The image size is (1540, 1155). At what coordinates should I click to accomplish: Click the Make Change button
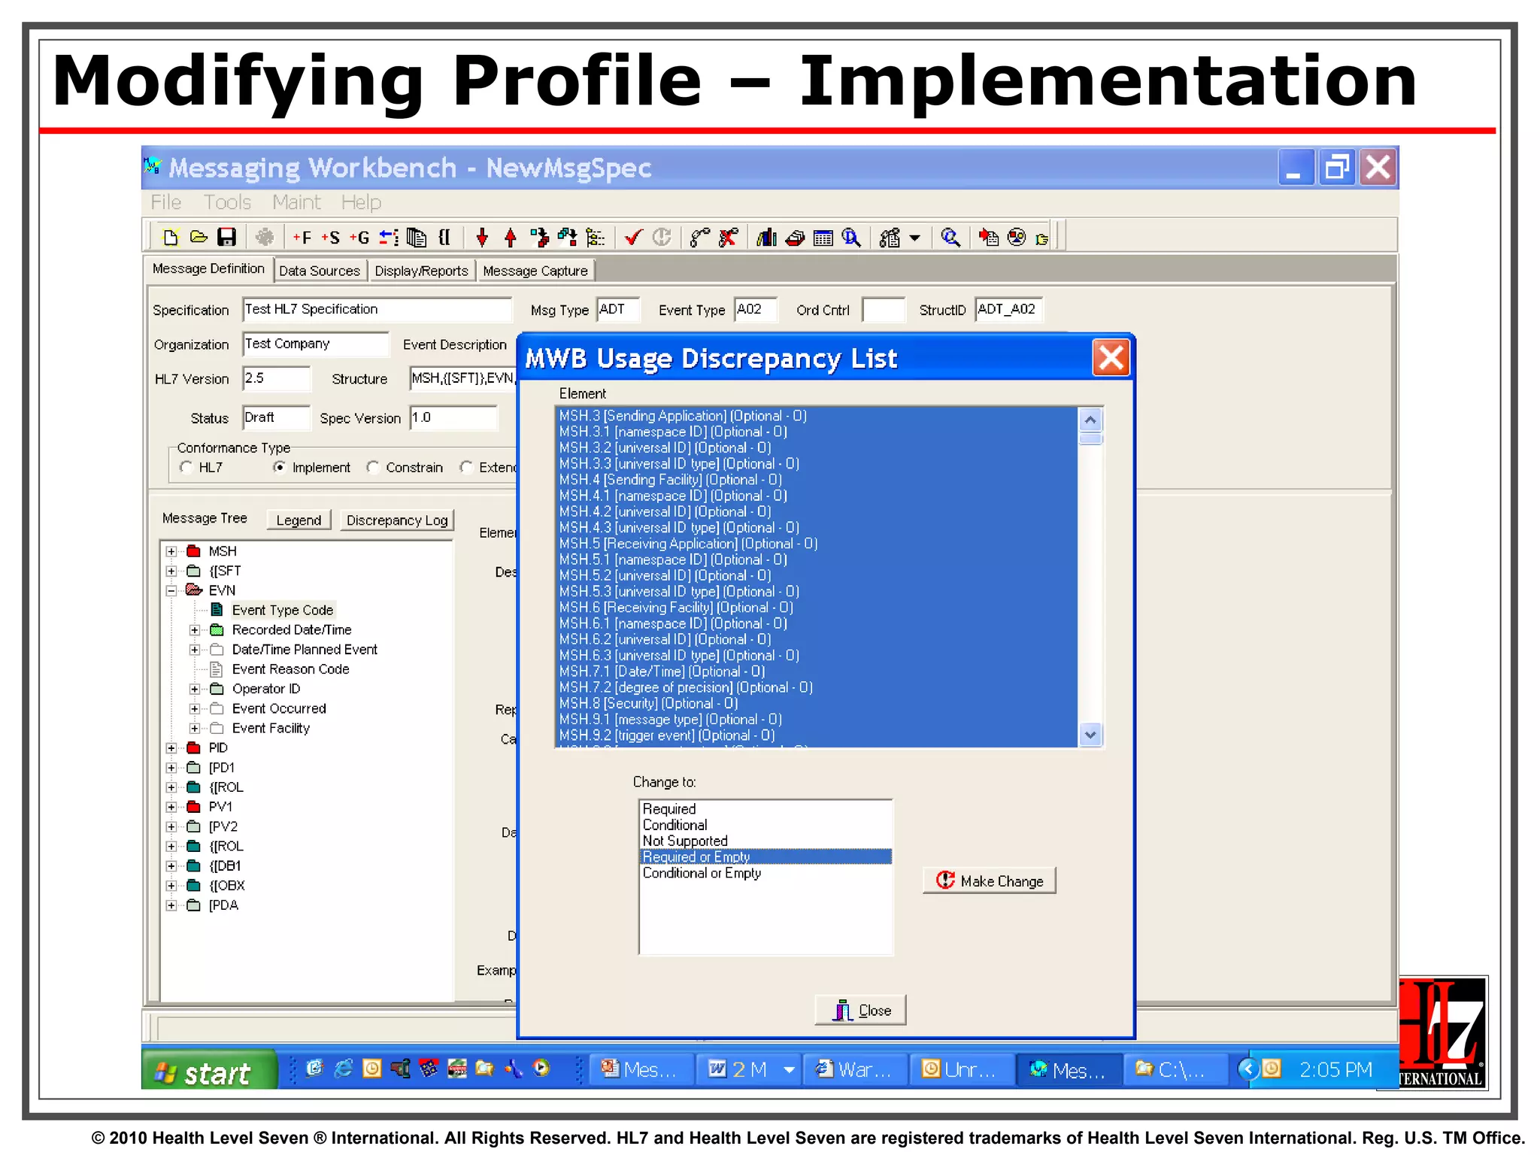pos(989,881)
